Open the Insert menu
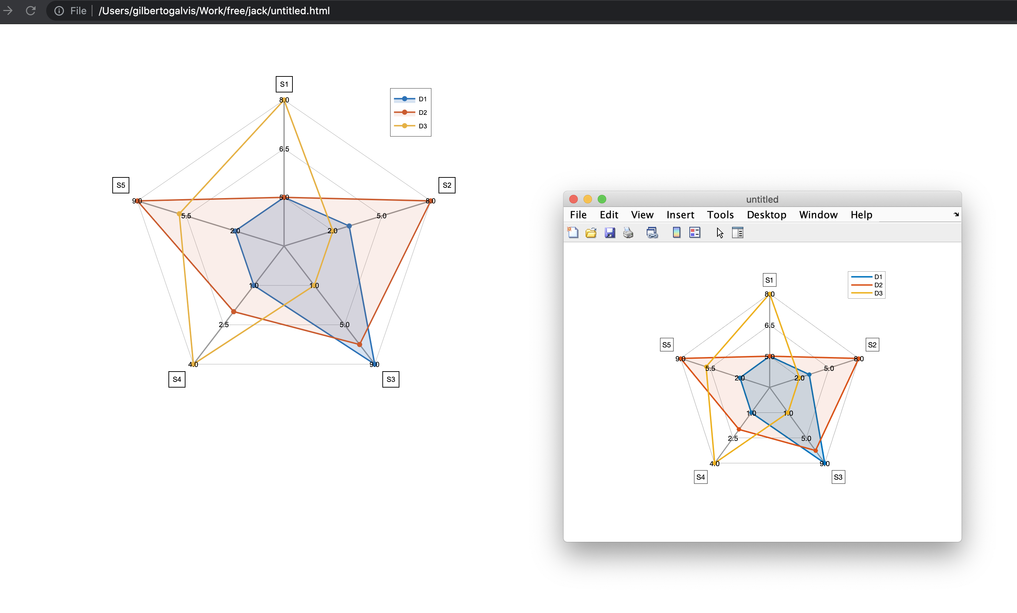 point(680,214)
